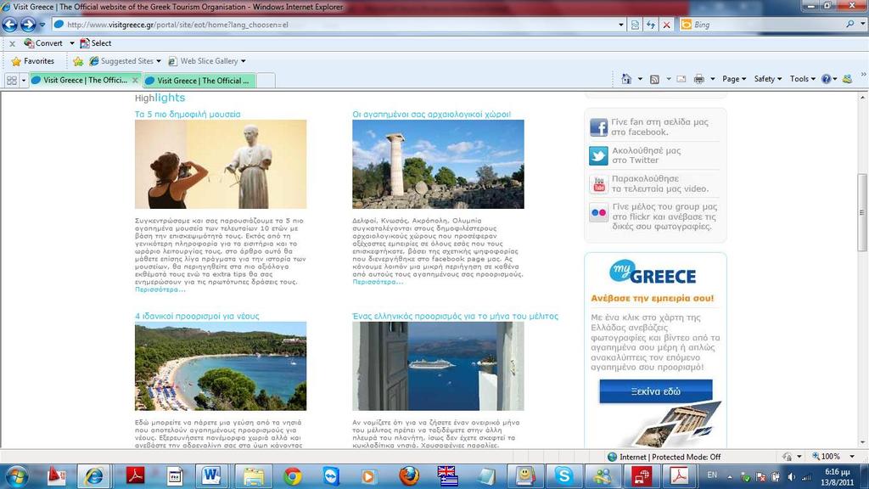Open the recent pages dropdown arrow
Screen dimensions: 869x489
coord(42,25)
